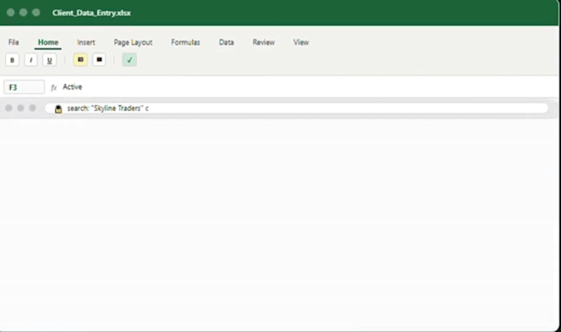Click the green checkmark button
The image size is (561, 332).
130,59
